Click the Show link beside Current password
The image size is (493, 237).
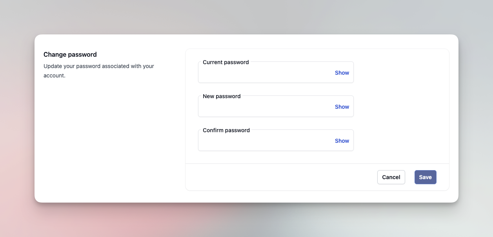[x=341, y=73]
